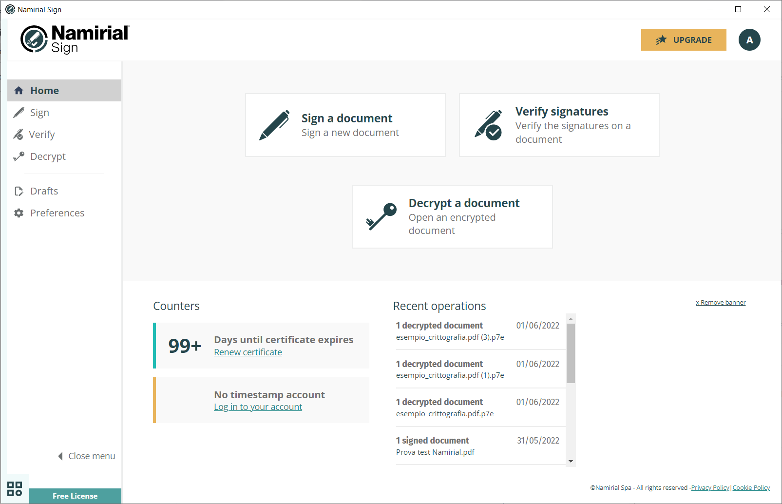782x504 pixels.
Task: Click the Recent operations scrollbar thumb
Action: pyautogui.click(x=571, y=353)
